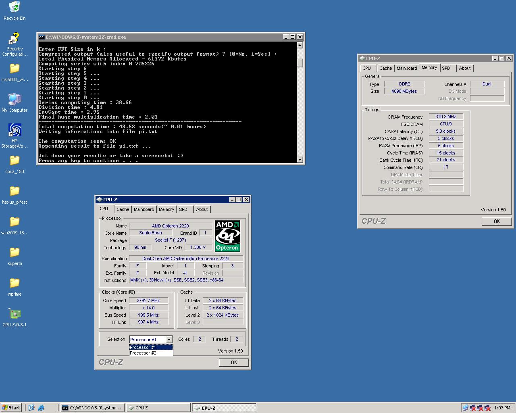Image resolution: width=516 pixels, height=413 pixels.
Task: Click cmd.exe scrollbar up arrow
Action: [x=300, y=45]
